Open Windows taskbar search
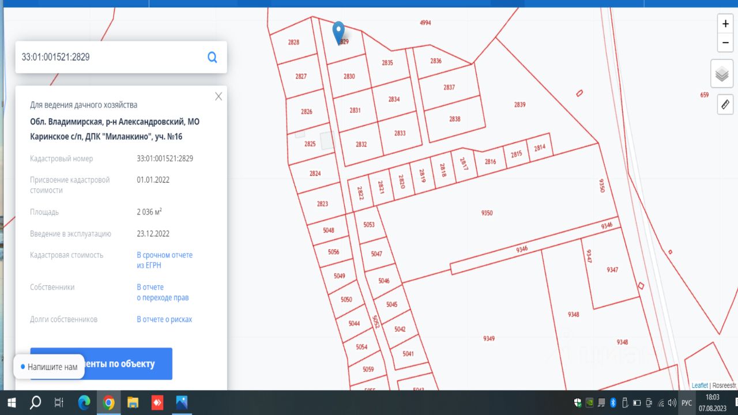738x415 pixels. coord(35,402)
